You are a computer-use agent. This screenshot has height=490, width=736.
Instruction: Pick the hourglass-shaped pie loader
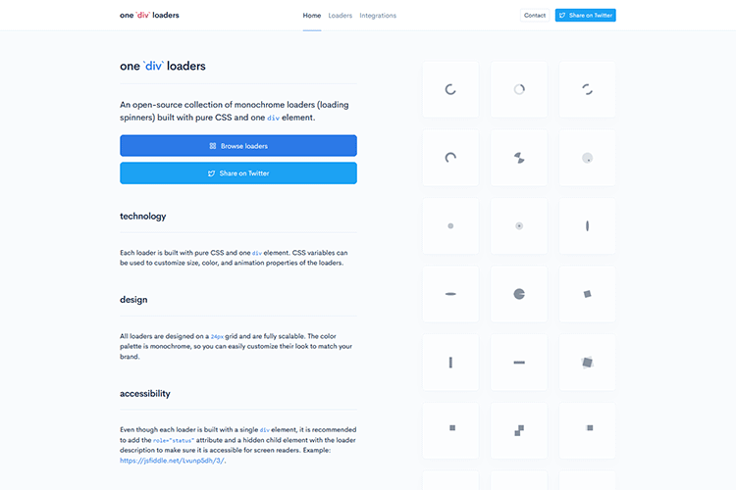coord(518,157)
